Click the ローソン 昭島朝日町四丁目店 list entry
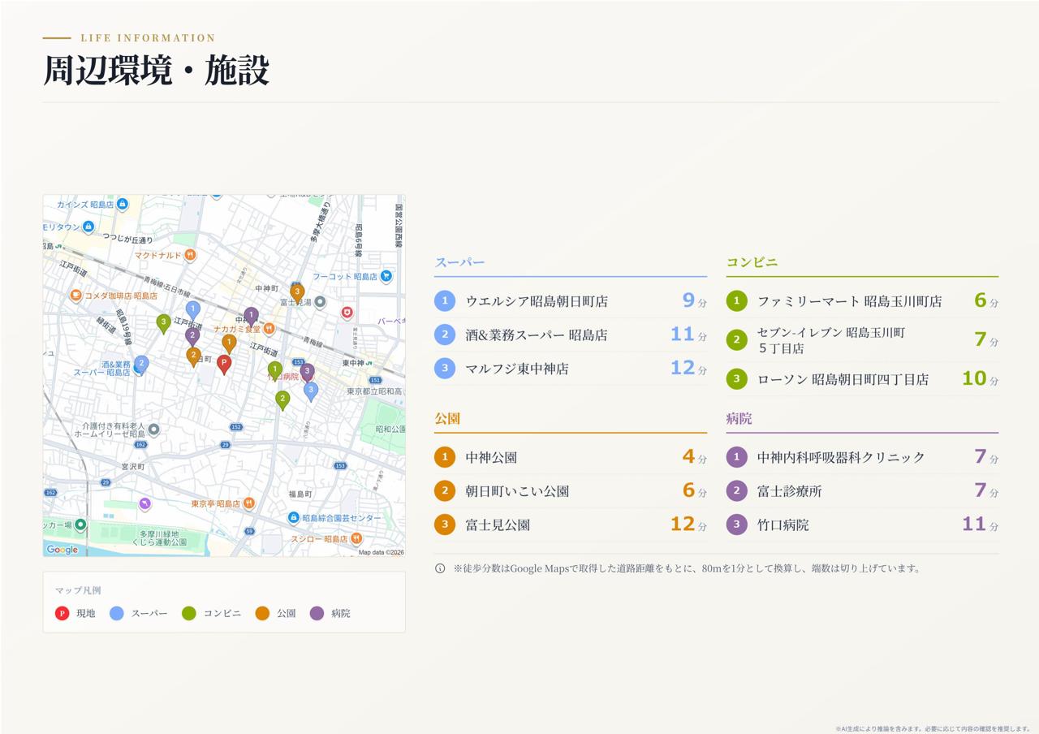Viewport: 1039px width, 734px height. (862, 379)
